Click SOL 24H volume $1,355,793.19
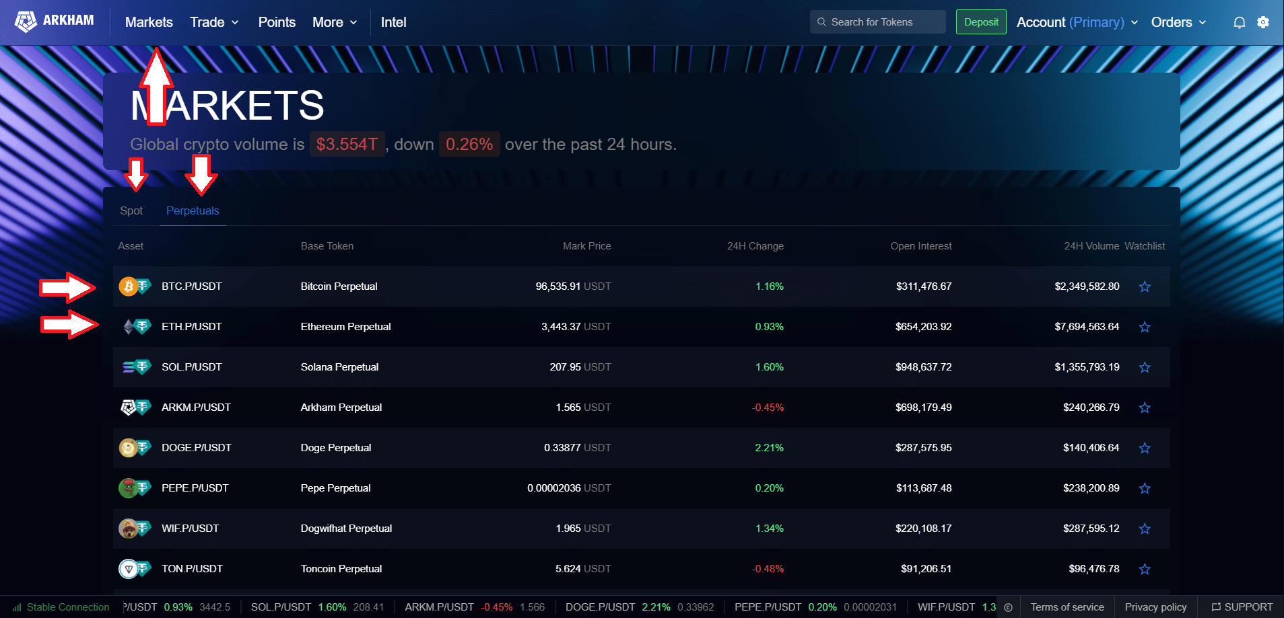The image size is (1284, 618). (1087, 367)
